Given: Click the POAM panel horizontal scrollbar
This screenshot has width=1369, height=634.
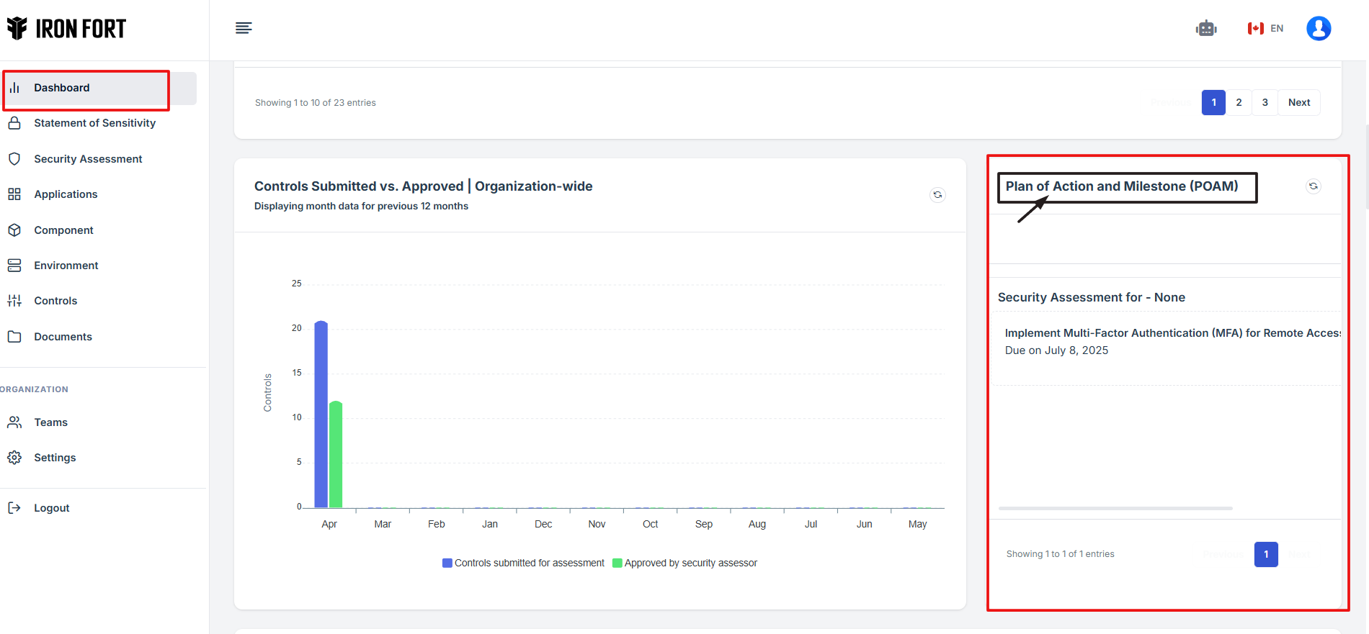Looking at the screenshot, I should click(1115, 508).
